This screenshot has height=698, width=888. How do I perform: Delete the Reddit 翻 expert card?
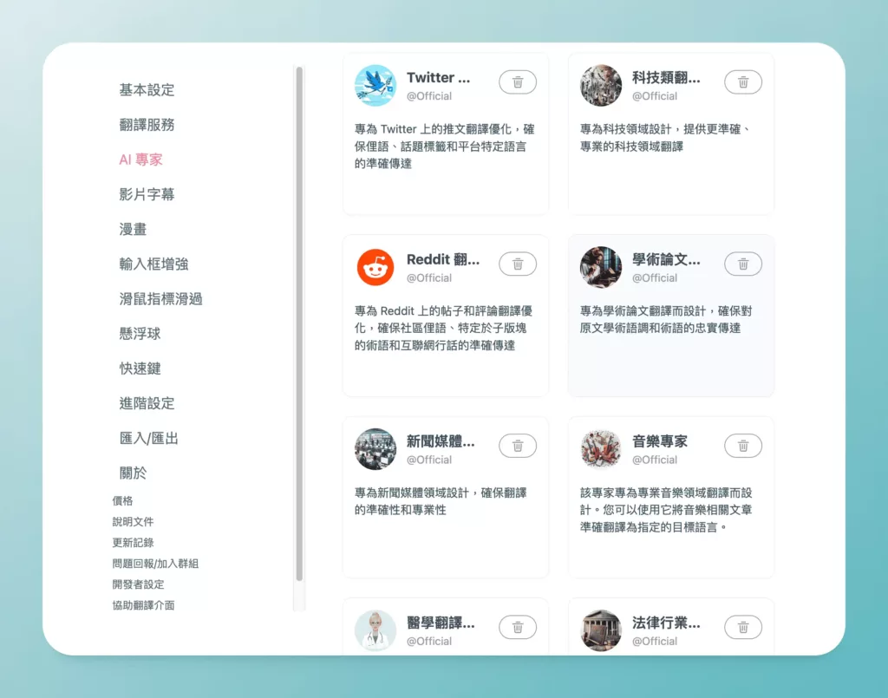coord(518,264)
